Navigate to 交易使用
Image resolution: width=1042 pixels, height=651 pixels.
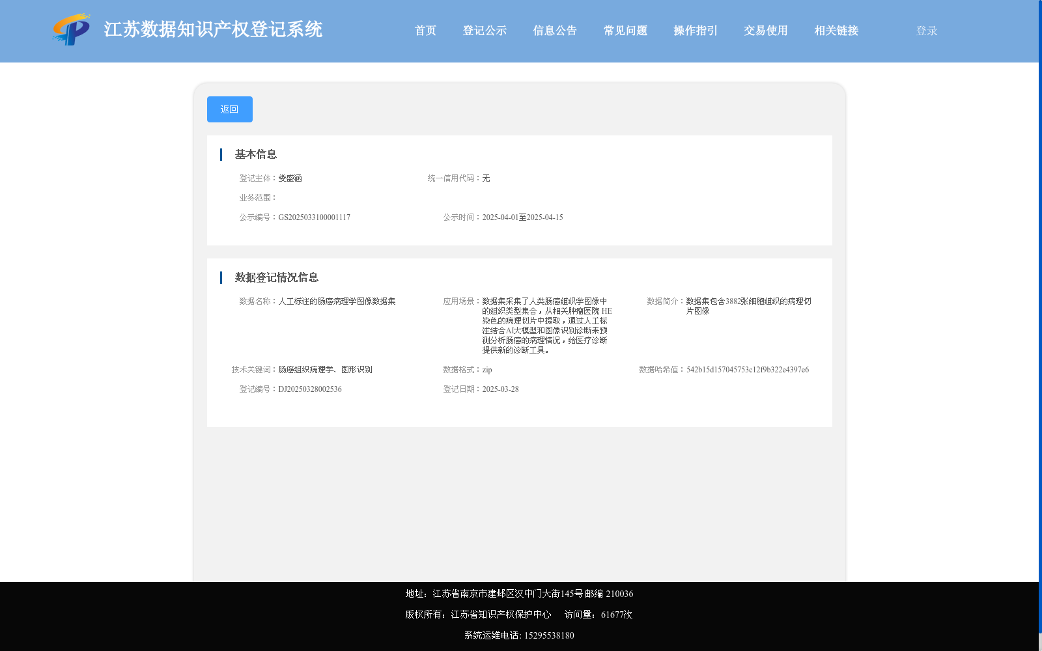[766, 31]
